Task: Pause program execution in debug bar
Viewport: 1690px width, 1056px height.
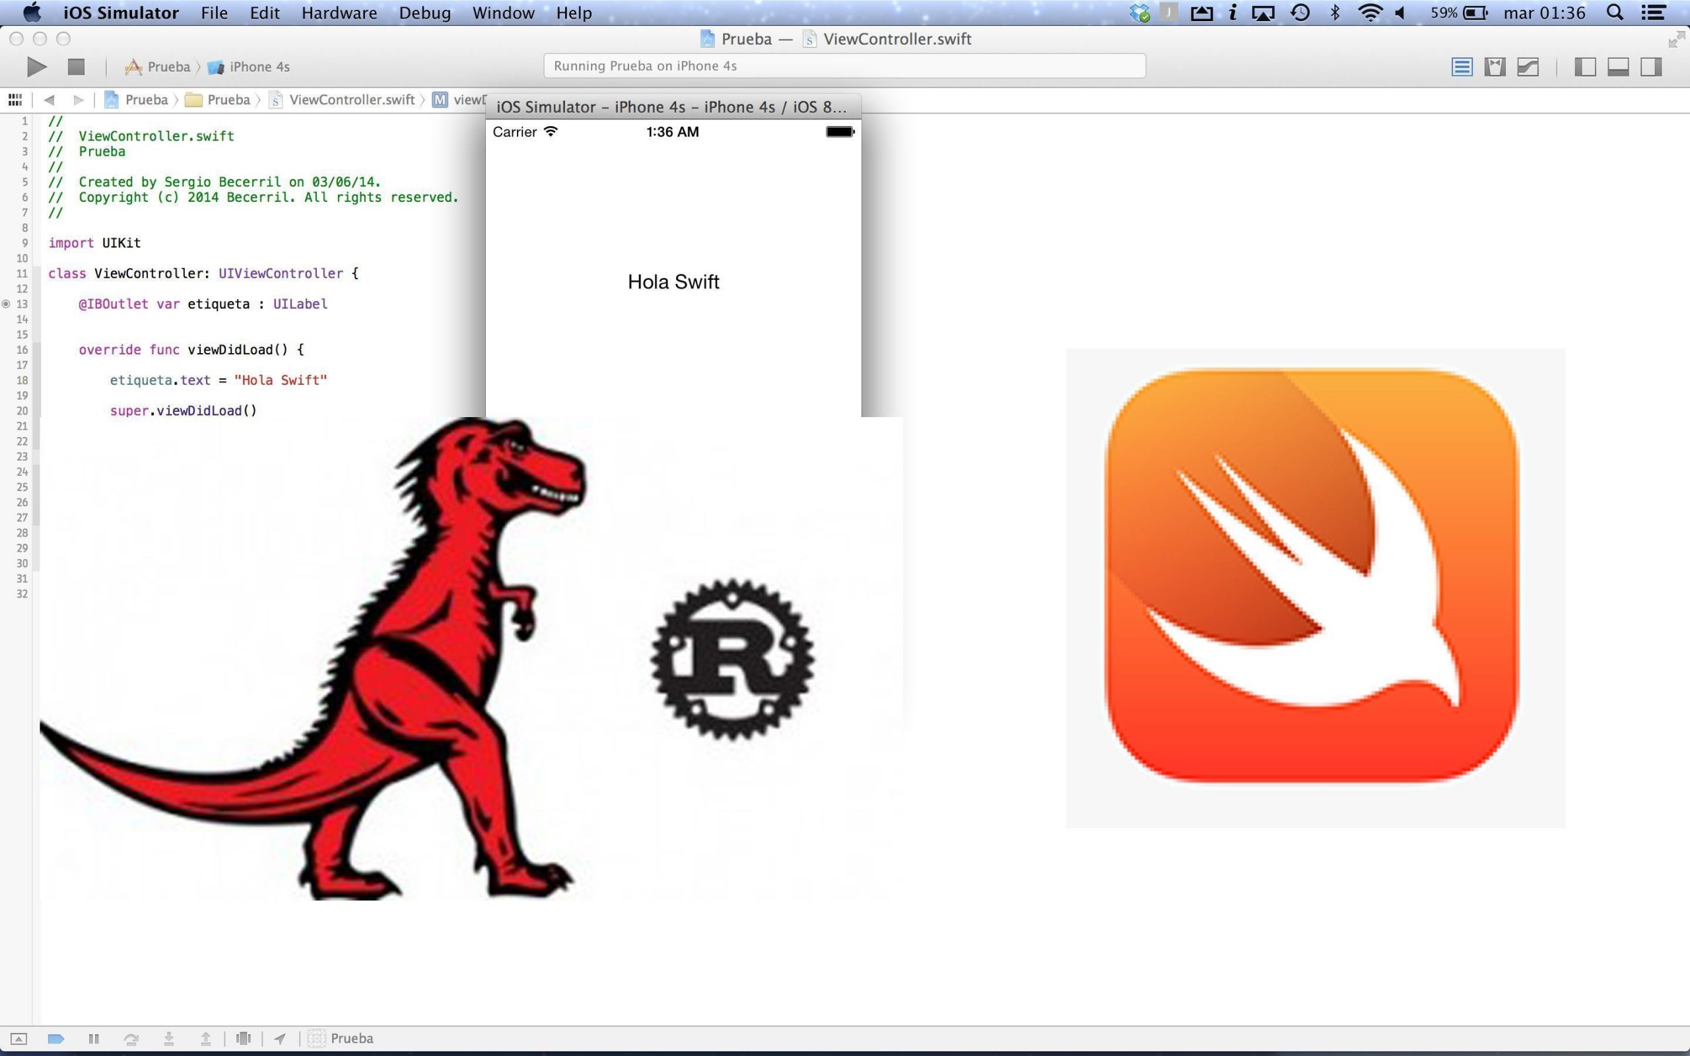Action: pos(94,1039)
